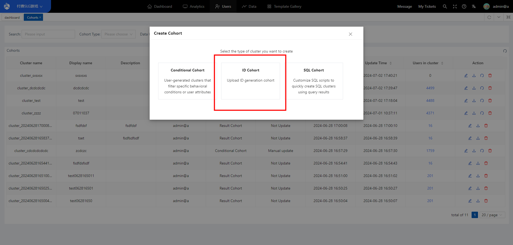The width and height of the screenshot is (513, 245).
Task: Refresh the cluster_zzzz cohort data
Action: (x=482, y=113)
